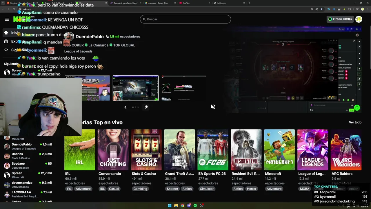Open ARC Raiders category card

346,150
